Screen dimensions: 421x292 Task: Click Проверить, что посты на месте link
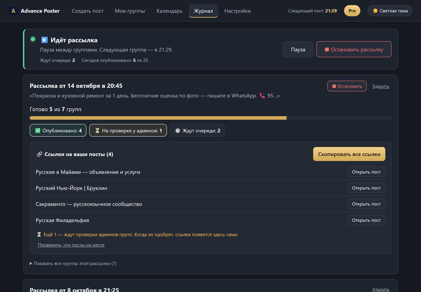[71, 245]
